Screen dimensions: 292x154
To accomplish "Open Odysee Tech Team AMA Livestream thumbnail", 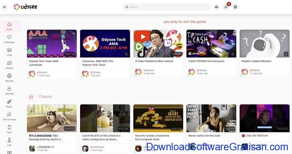I will point(52,44).
